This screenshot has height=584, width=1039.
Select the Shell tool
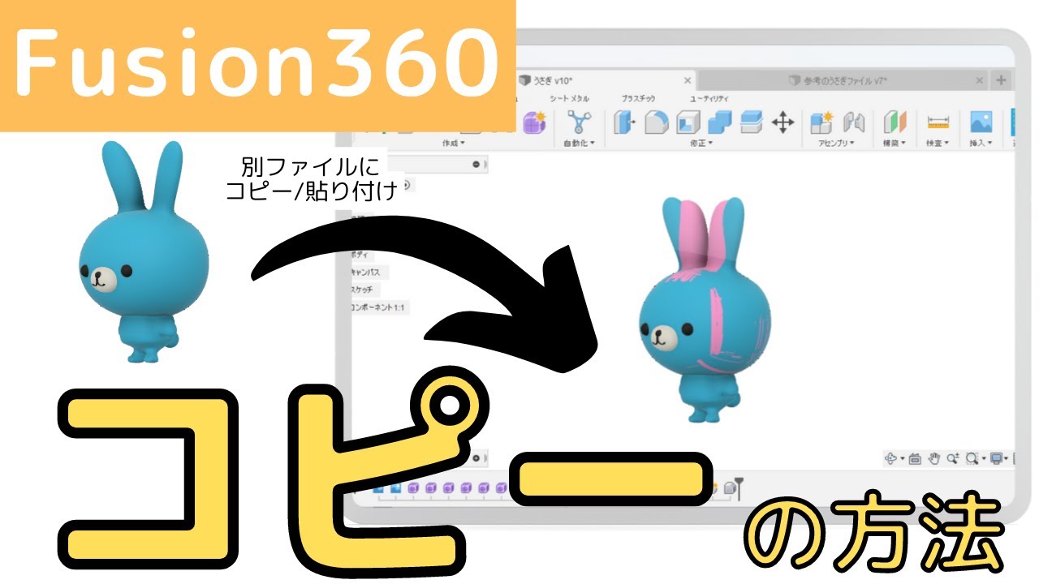[688, 122]
